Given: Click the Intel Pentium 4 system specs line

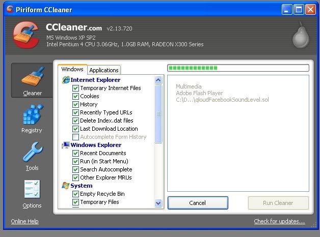Looking at the screenshot, I should tap(125, 44).
